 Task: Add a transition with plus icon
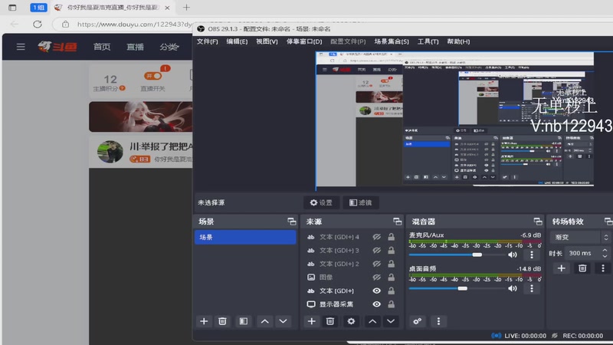pyautogui.click(x=562, y=268)
